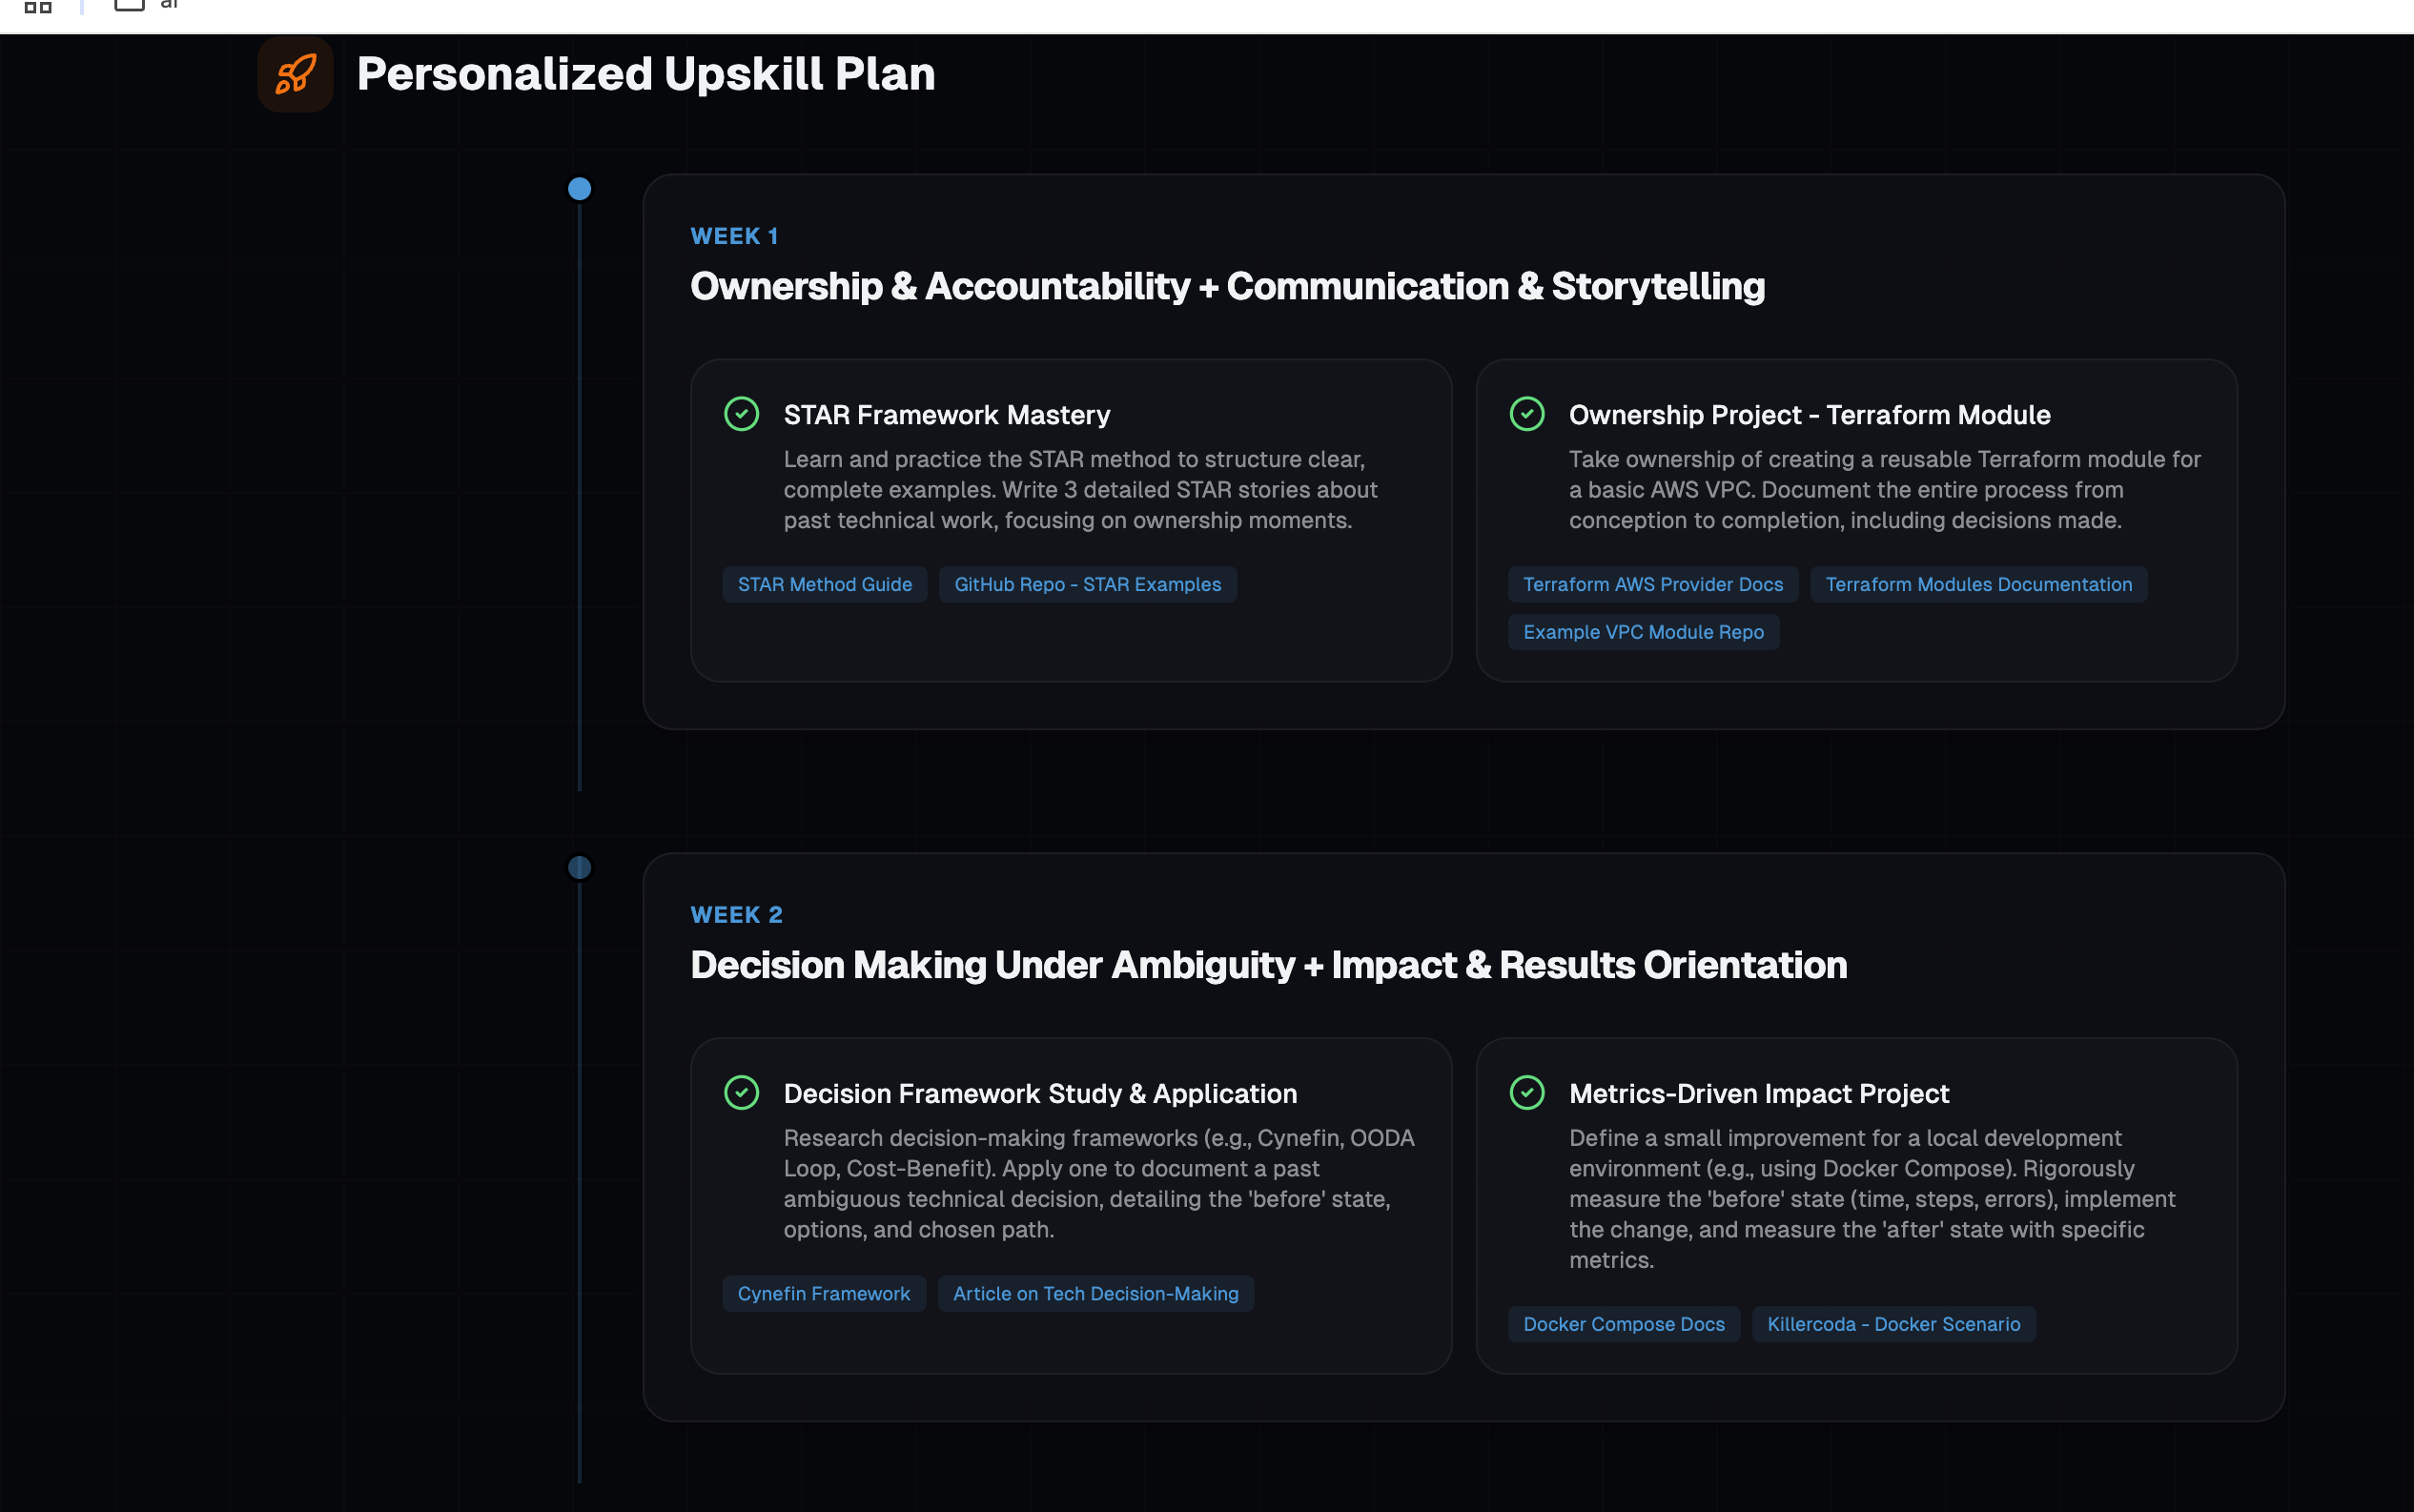Open Killercoda - Docker Scenario link
2414x1512 pixels.
tap(1893, 1324)
